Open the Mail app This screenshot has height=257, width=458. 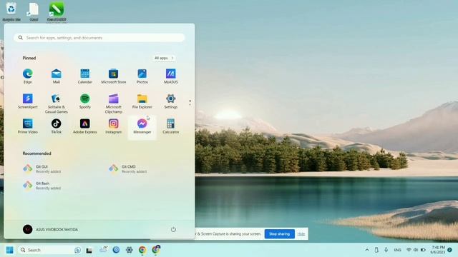(56, 76)
